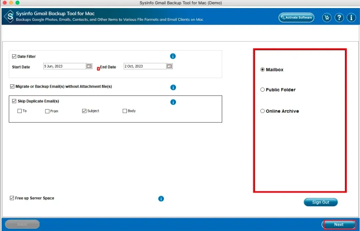Select the Mailbox radio option
The image size is (360, 231).
tap(262, 70)
